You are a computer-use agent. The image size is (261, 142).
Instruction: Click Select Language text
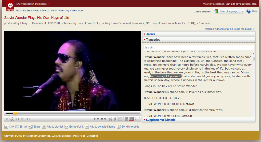tap(229, 11)
